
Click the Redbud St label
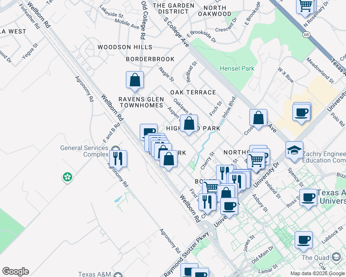click(192, 72)
